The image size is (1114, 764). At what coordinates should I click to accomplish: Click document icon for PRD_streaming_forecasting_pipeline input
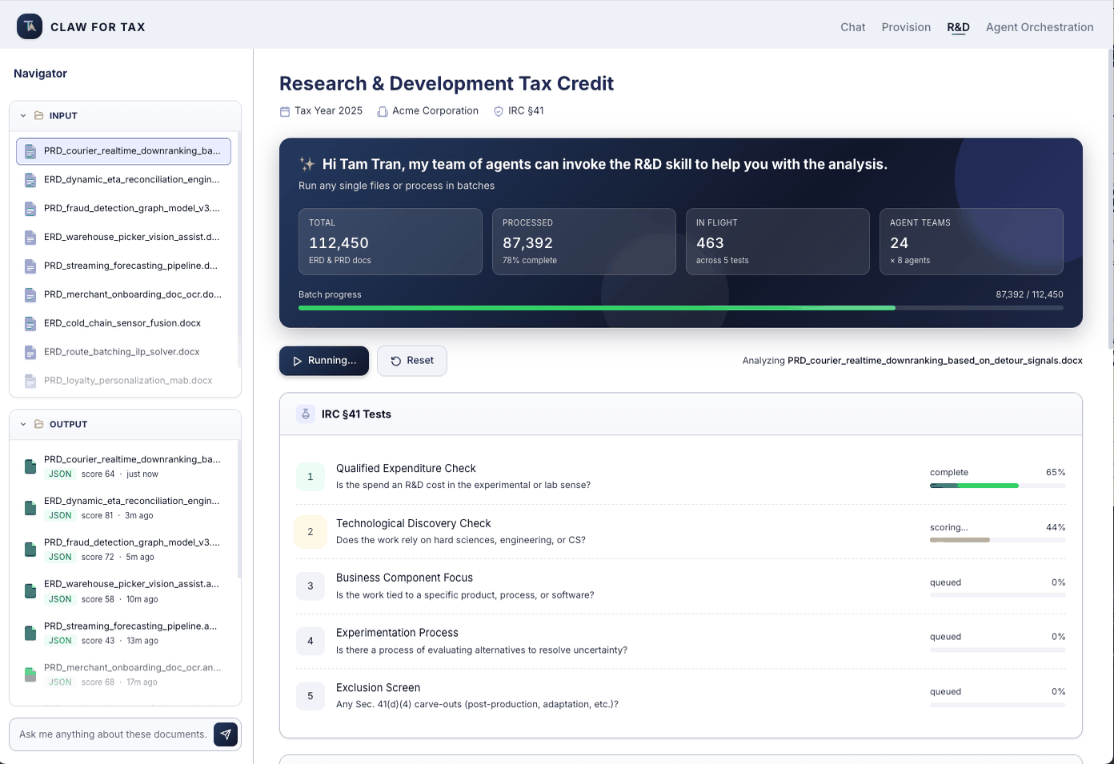(30, 266)
